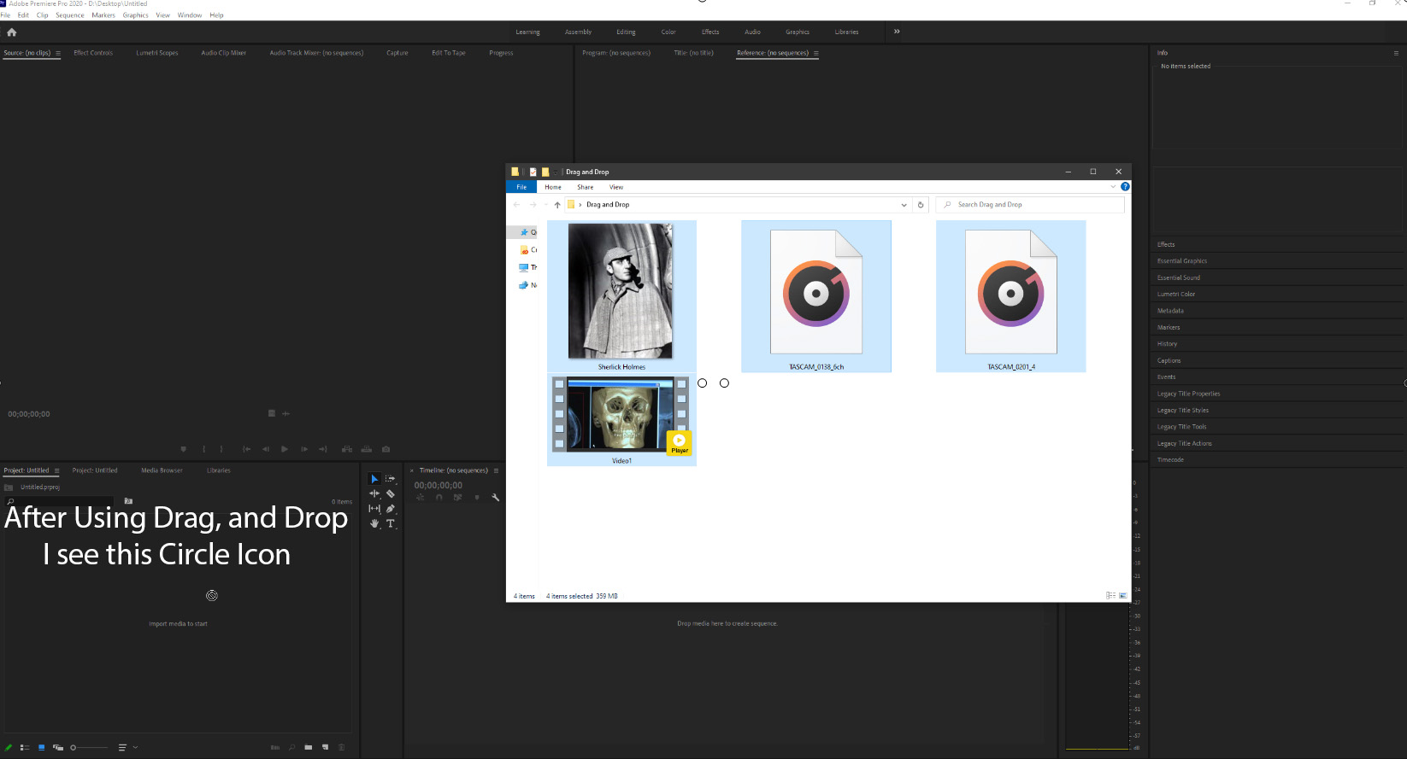Click the Premiere Home icon
The width and height of the screenshot is (1407, 759).
coord(12,32)
